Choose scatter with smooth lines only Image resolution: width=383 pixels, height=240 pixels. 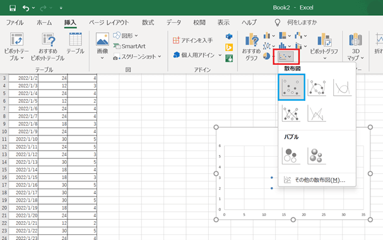coord(343,88)
